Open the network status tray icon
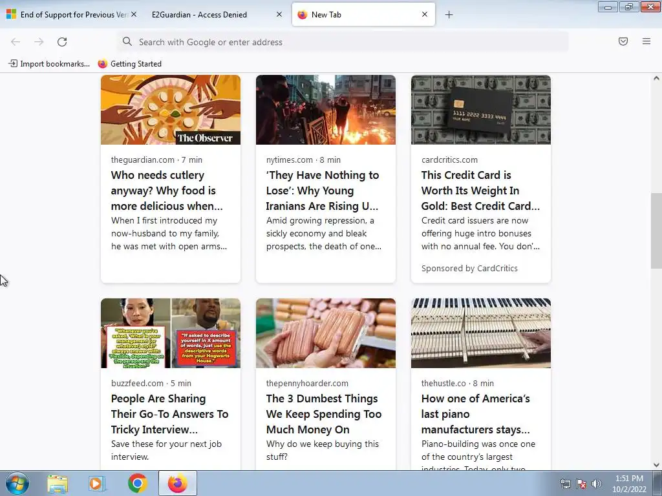This screenshot has width=662, height=496. [565, 484]
